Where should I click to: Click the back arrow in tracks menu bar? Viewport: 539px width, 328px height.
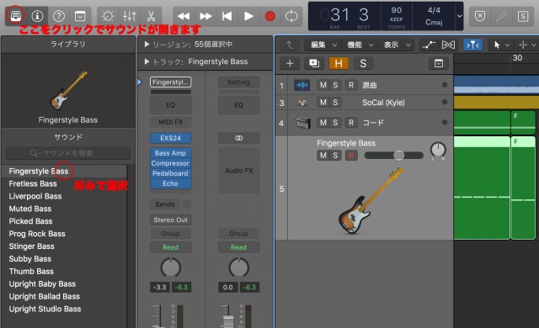290,45
